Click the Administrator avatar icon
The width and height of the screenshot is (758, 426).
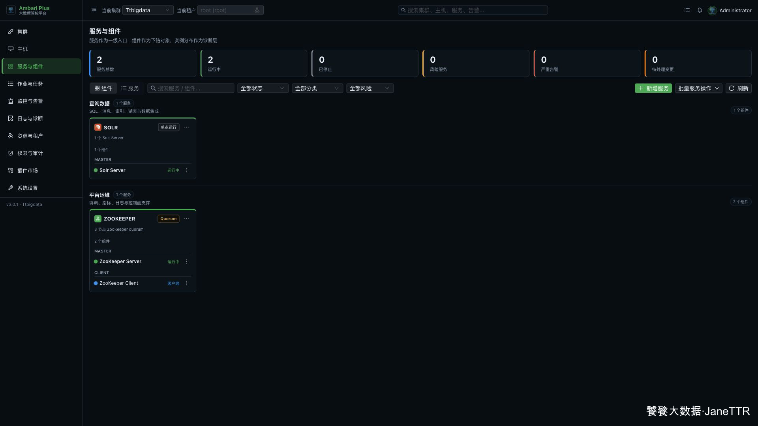[712, 10]
